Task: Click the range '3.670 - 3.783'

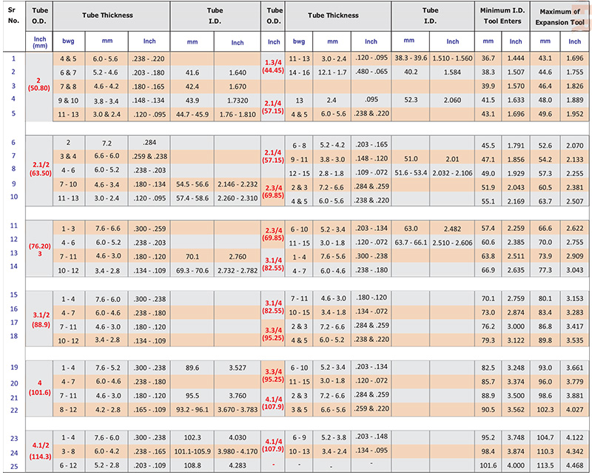Action: click(238, 410)
